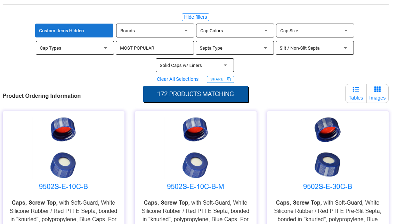The width and height of the screenshot is (397, 224).
Task: Click the chevron on the Septa Type filter
Action: [265, 48]
